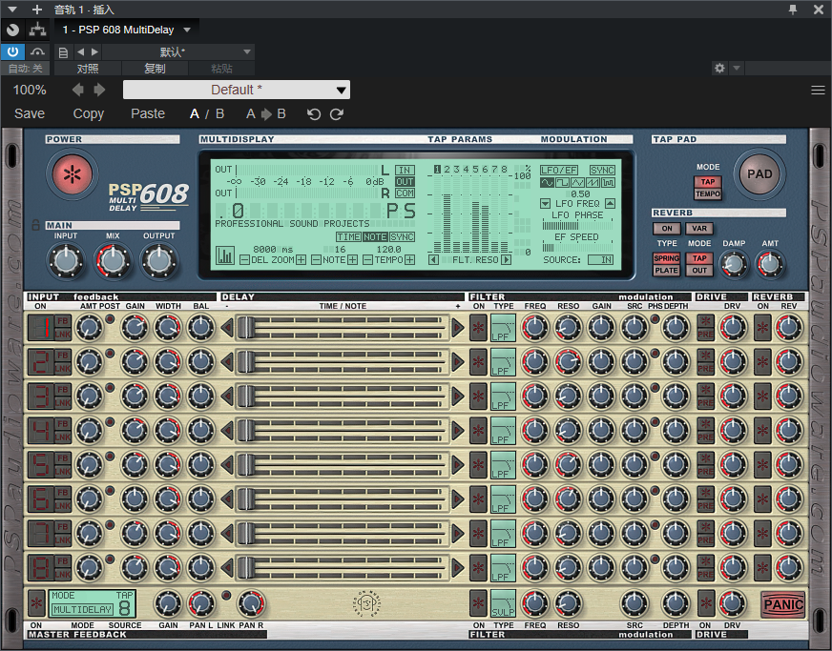Viewport: 832px width, 651px height.
Task: Toggle tap 5 FB feedback switch
Action: click(63, 458)
